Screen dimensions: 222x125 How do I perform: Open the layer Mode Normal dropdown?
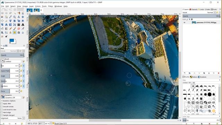click(x=215, y=12)
